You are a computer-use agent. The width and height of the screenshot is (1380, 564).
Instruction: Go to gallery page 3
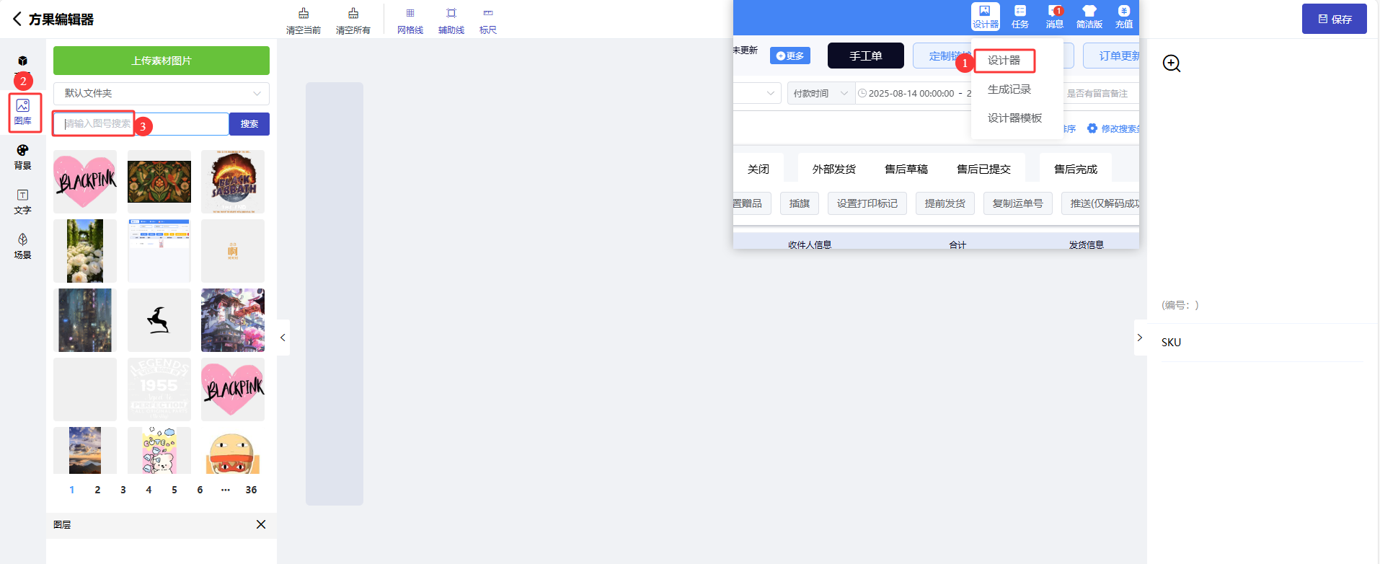(x=123, y=490)
